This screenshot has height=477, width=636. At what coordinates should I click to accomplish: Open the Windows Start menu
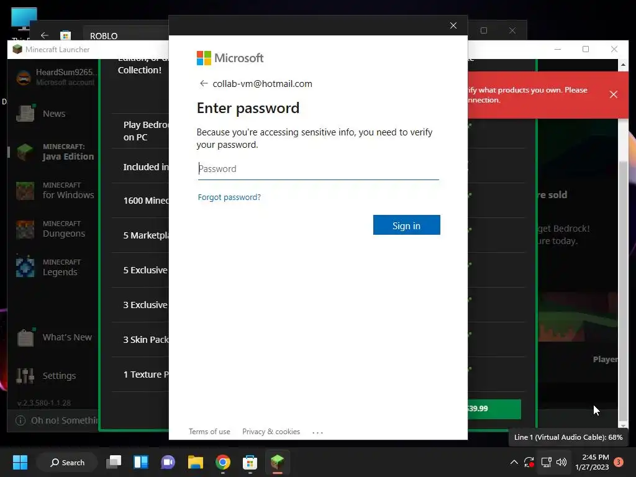[x=20, y=462]
